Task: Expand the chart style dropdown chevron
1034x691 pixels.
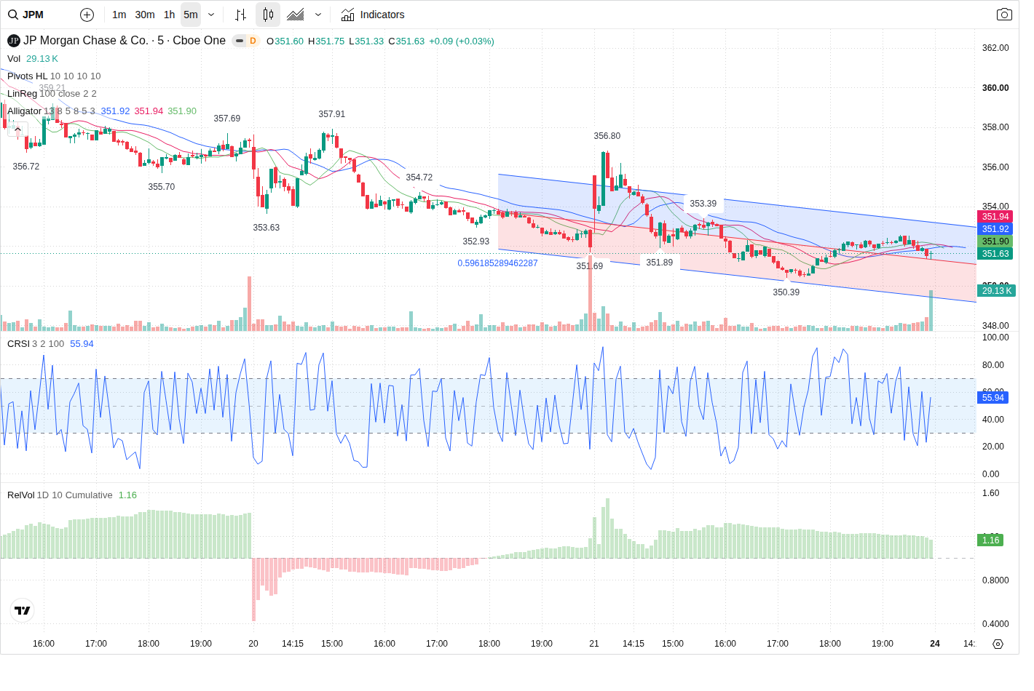Action: [318, 15]
